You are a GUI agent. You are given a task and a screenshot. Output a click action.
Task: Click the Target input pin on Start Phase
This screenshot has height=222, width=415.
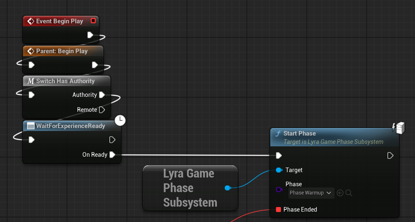coord(279,170)
